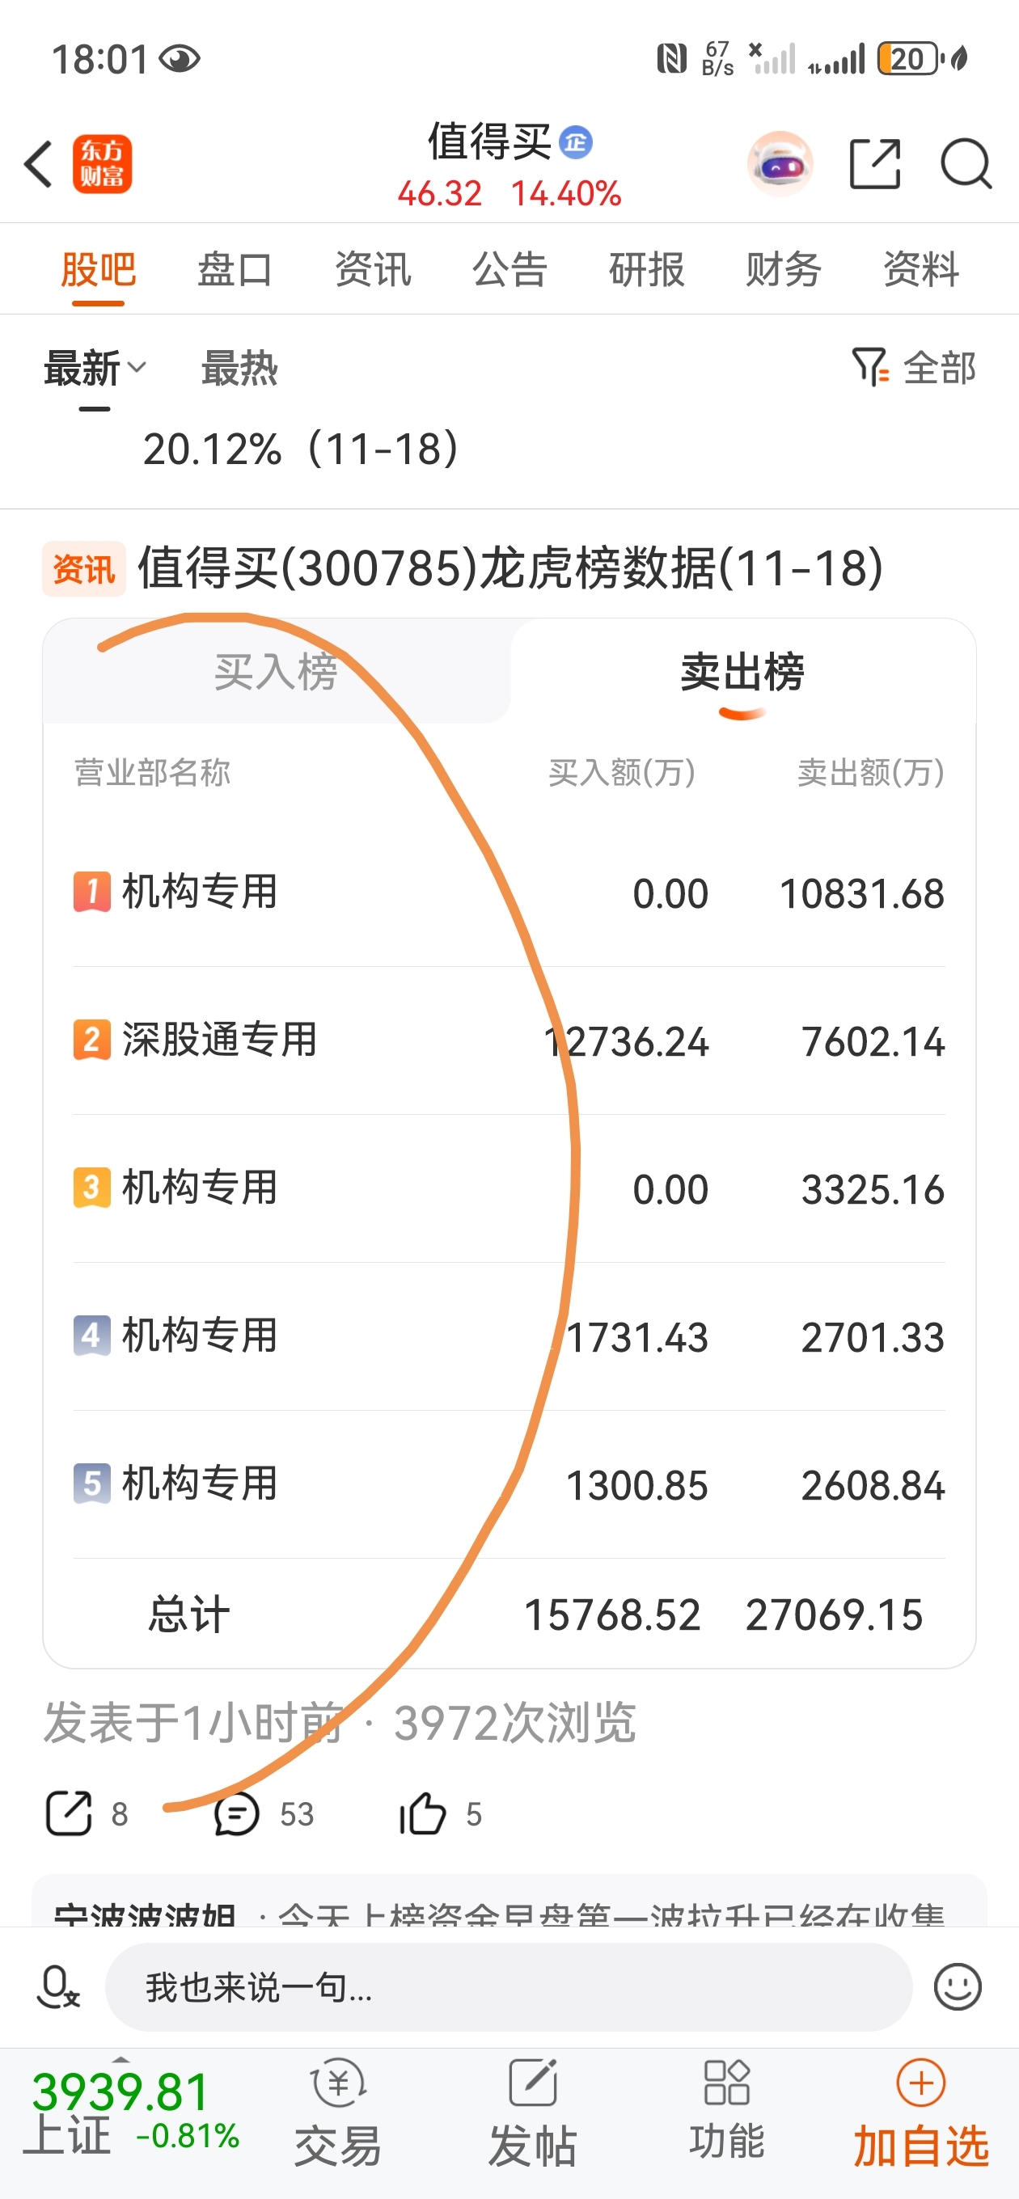Open the 全部 filter menu

(913, 368)
